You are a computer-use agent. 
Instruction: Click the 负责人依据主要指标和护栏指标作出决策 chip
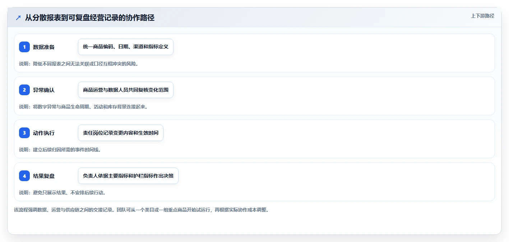tap(128, 176)
